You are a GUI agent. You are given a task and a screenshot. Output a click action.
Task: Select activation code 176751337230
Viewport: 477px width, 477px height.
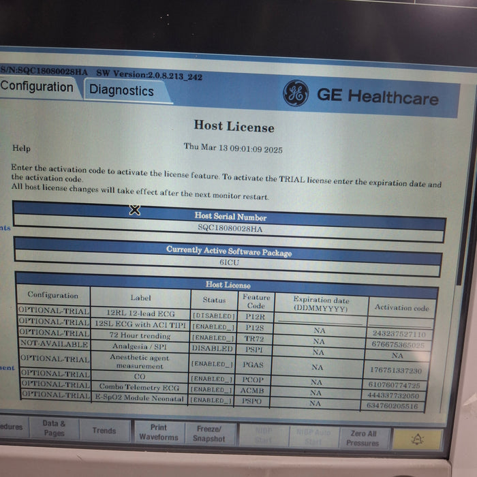pos(396,370)
